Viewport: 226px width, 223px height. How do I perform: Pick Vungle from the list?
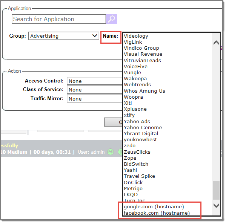click(x=132, y=72)
